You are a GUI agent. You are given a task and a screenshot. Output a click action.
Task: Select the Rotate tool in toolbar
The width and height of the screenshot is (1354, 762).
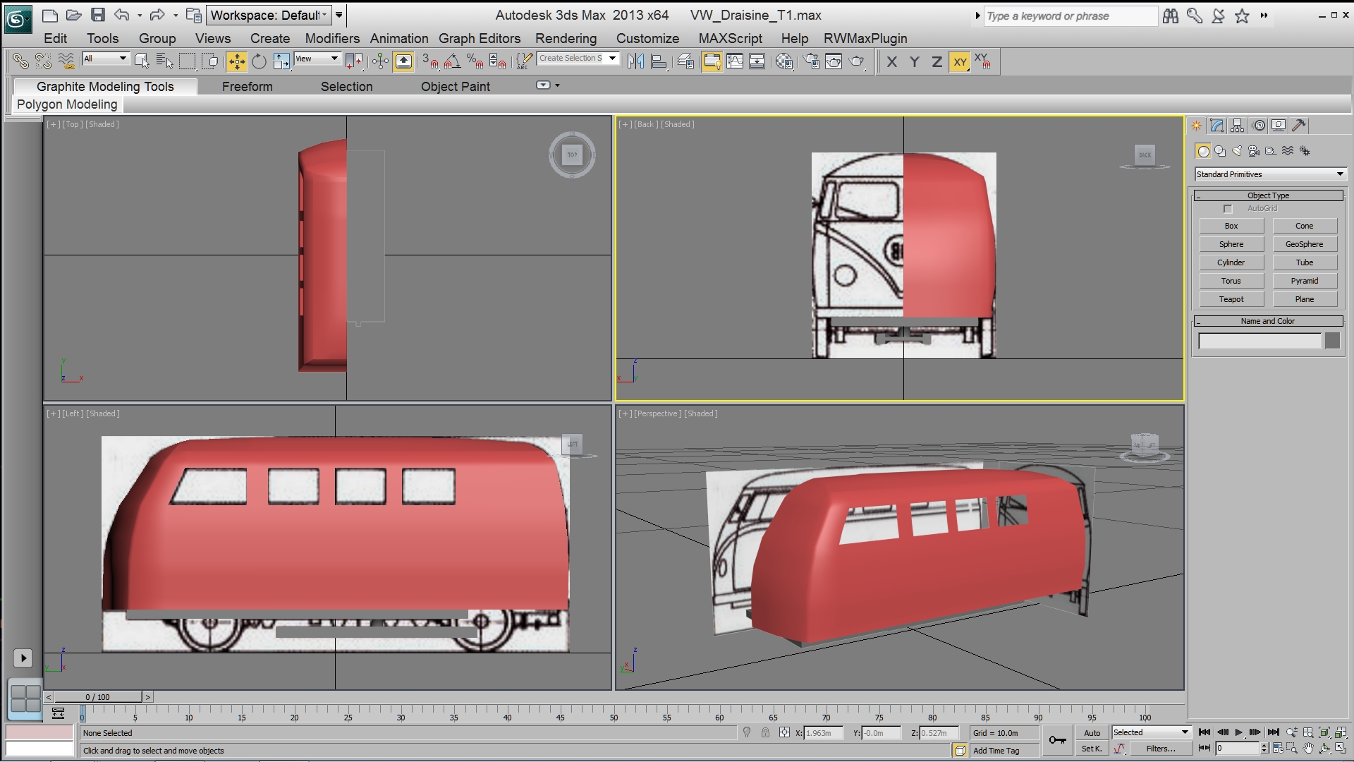click(259, 62)
